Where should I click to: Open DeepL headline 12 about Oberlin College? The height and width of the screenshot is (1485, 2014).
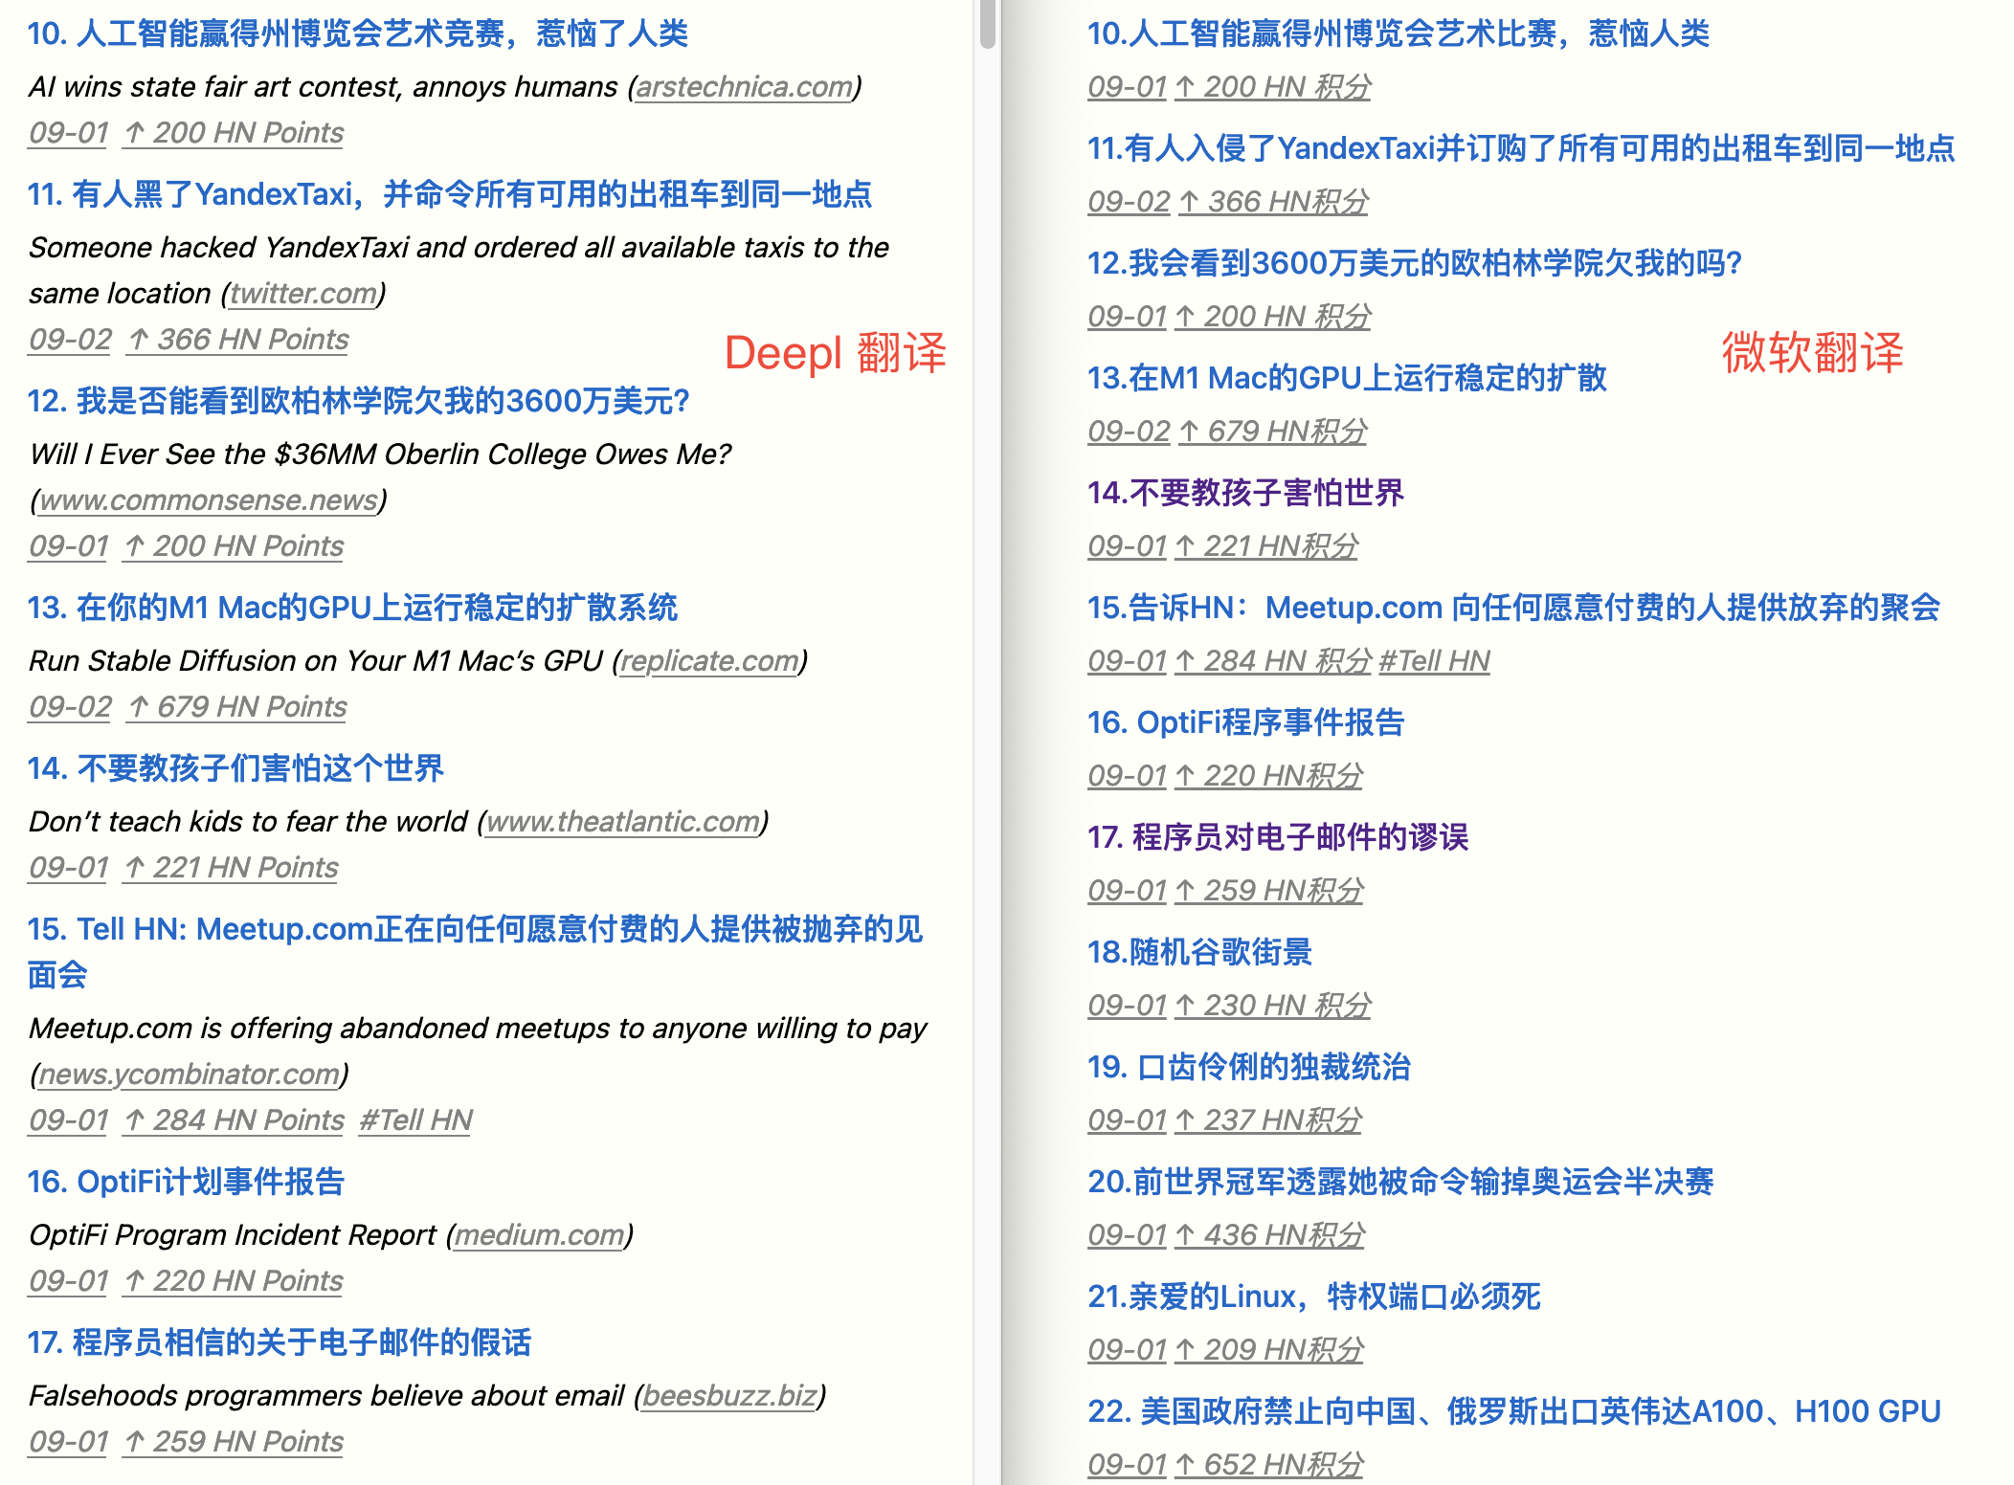click(359, 401)
